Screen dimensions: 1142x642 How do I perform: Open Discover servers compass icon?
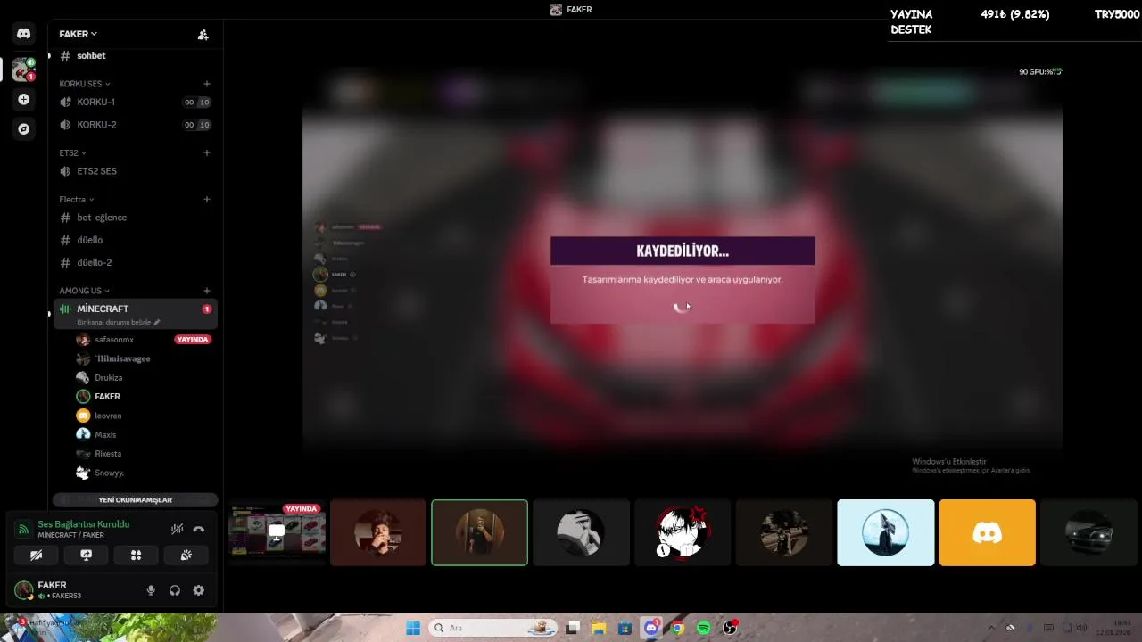pos(24,129)
